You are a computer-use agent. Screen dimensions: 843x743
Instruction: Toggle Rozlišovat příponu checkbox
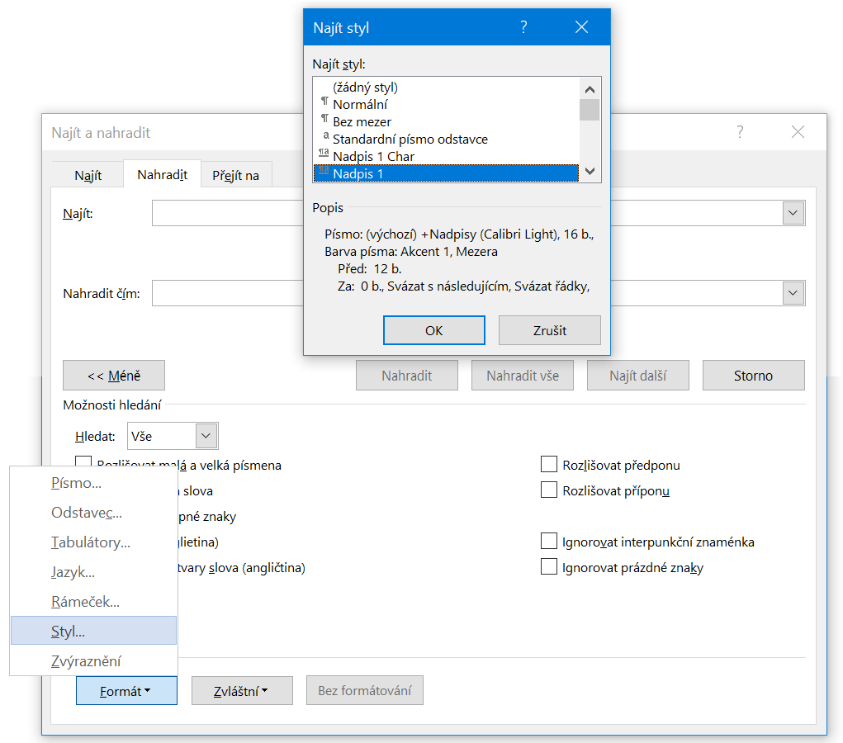[x=549, y=490]
